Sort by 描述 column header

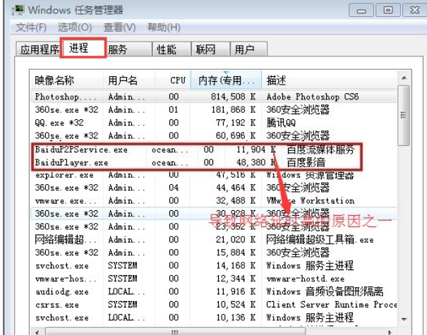pos(329,80)
